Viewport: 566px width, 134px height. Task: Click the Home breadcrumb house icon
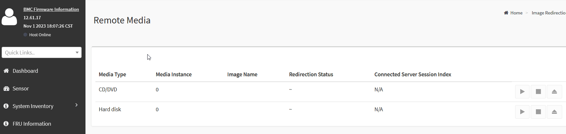coord(506,13)
